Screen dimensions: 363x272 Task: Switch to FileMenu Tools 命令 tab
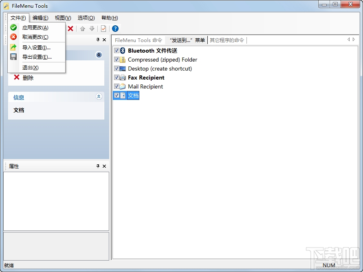[139, 40]
